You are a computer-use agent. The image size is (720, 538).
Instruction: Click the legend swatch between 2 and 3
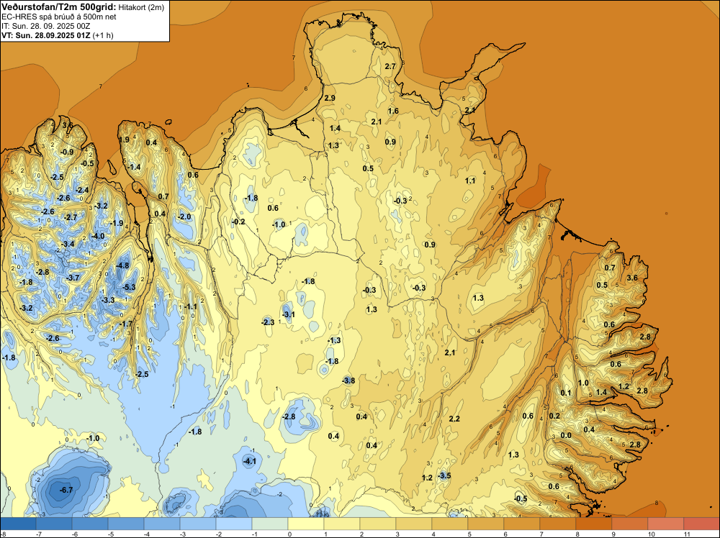[x=378, y=524]
